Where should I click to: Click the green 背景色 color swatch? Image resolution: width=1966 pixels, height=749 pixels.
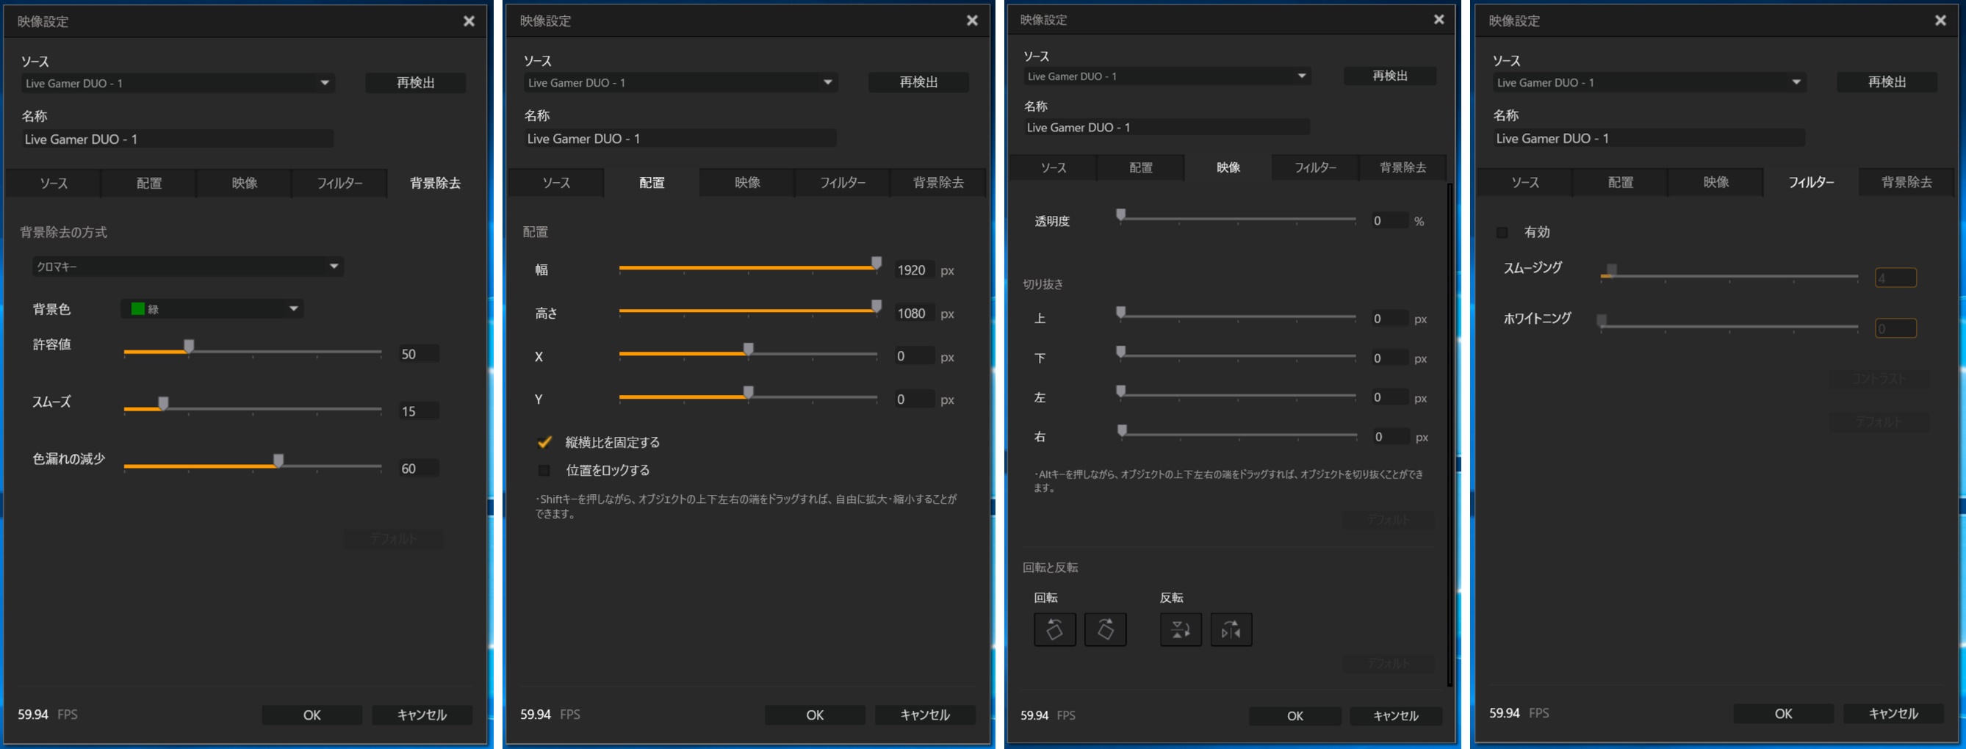tap(138, 309)
